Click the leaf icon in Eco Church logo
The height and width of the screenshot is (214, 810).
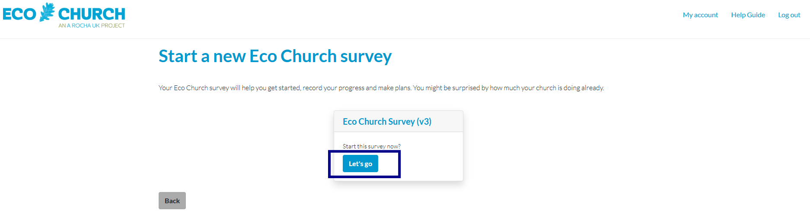[47, 12]
